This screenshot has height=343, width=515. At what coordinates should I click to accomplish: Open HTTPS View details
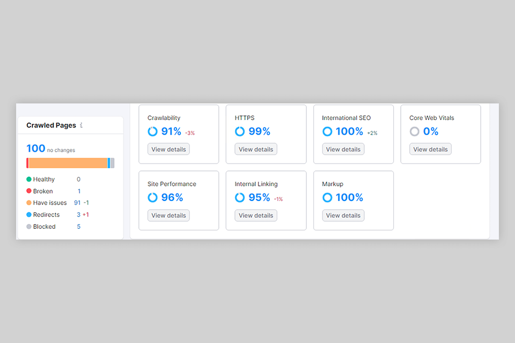tap(256, 150)
